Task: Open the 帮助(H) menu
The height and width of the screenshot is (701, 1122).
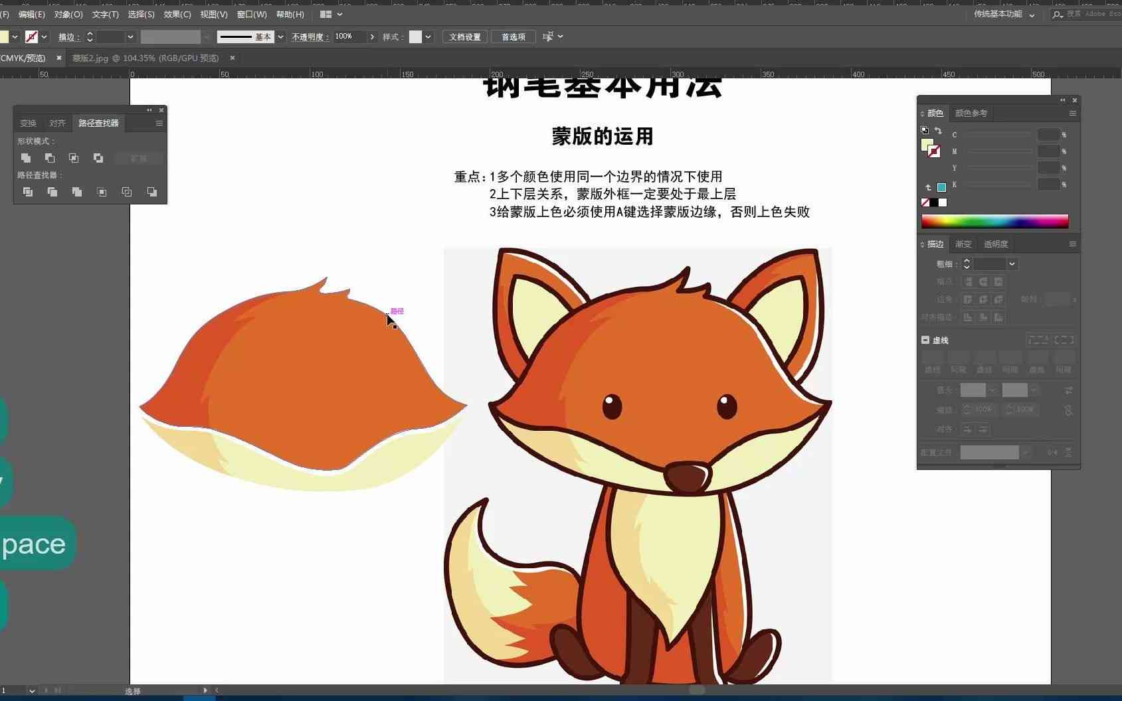Action: (x=290, y=14)
